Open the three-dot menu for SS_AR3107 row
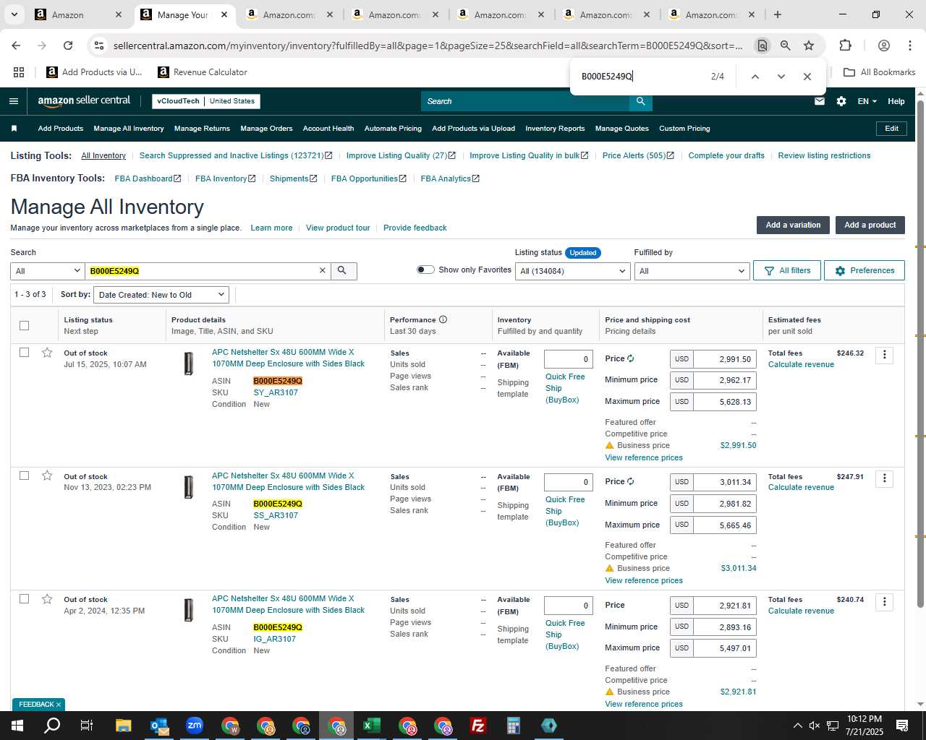This screenshot has height=740, width=926. point(884,478)
